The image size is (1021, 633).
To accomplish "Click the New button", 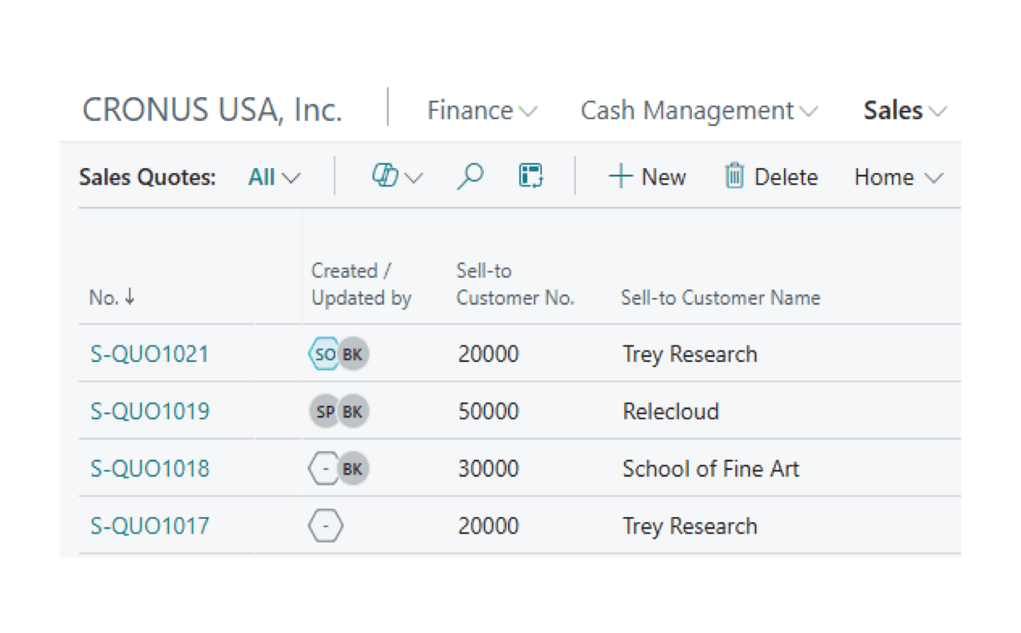I will (647, 177).
